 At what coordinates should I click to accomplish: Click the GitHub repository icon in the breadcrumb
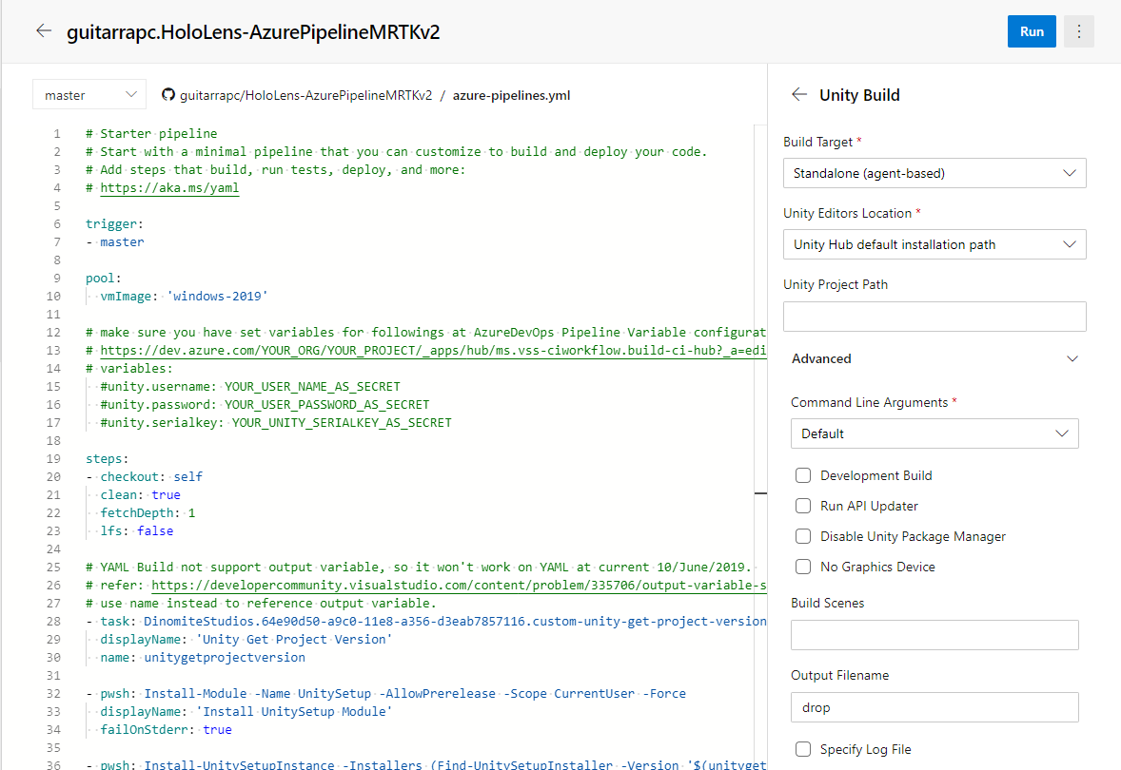click(x=168, y=95)
